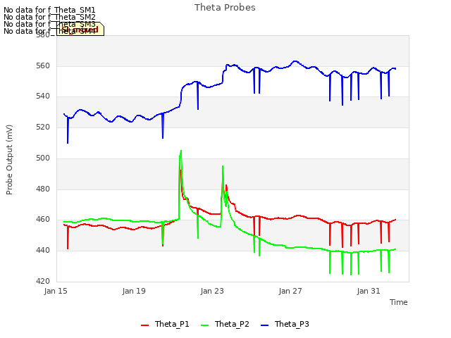Click the Time axis title

(399, 302)
